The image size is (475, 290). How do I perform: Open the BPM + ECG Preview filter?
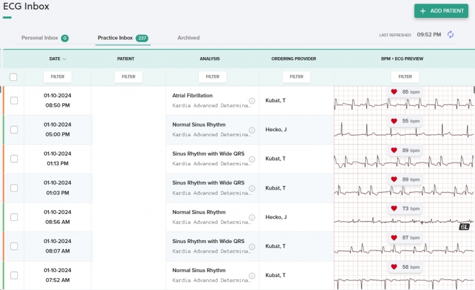click(405, 77)
